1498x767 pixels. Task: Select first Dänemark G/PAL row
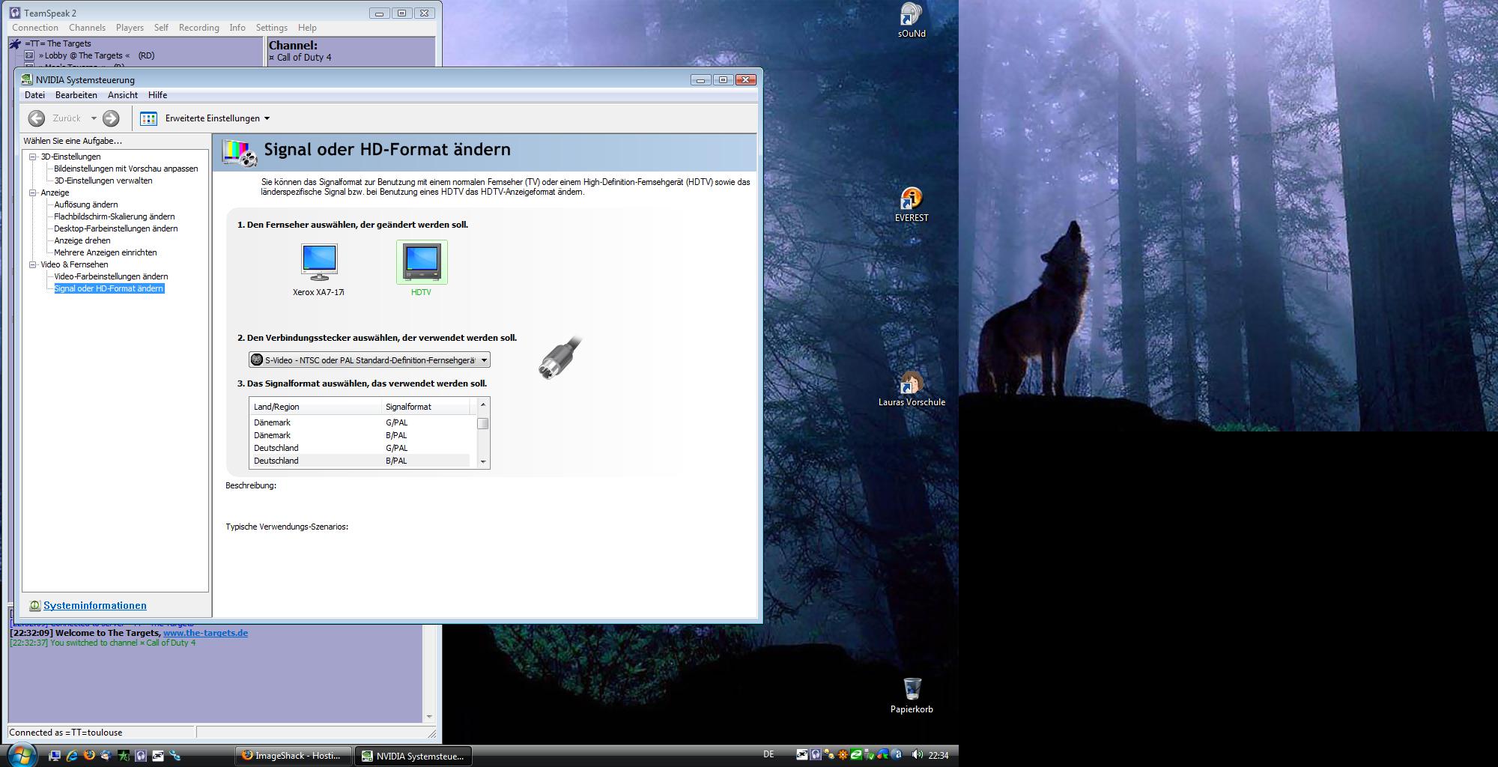360,422
